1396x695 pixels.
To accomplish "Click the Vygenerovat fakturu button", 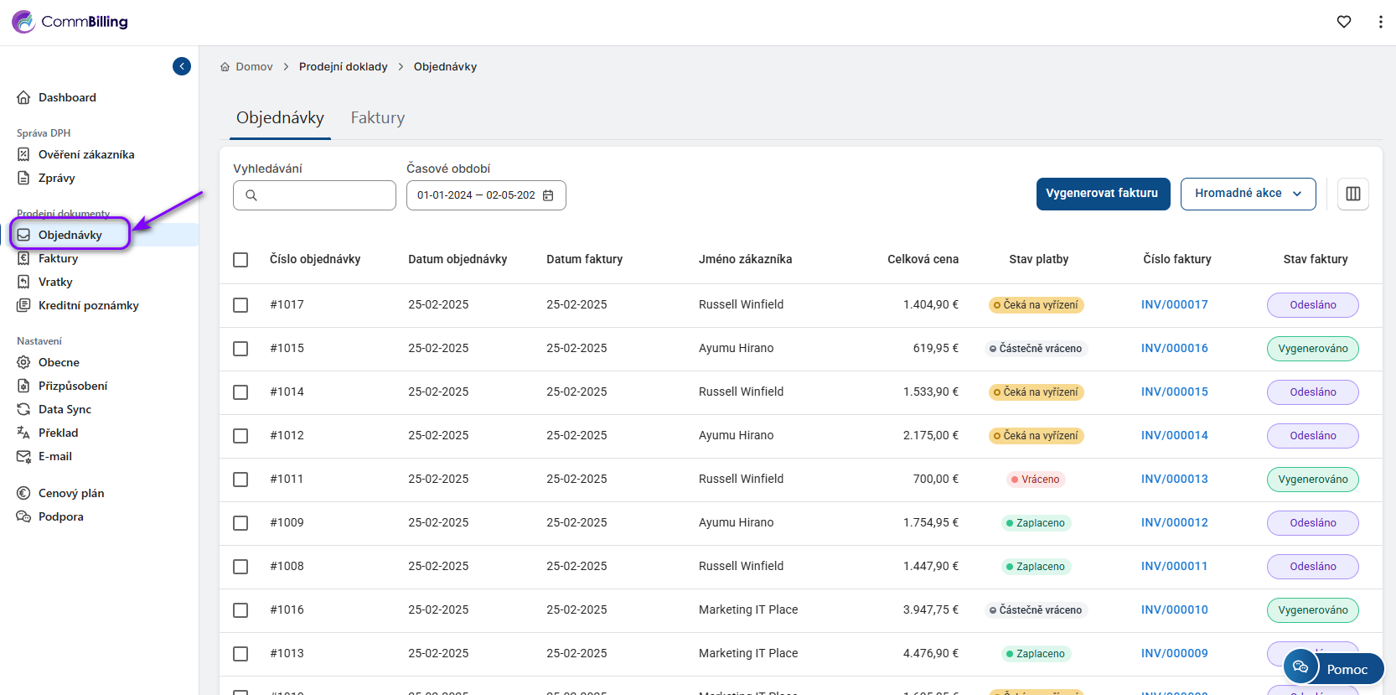I will (x=1102, y=194).
